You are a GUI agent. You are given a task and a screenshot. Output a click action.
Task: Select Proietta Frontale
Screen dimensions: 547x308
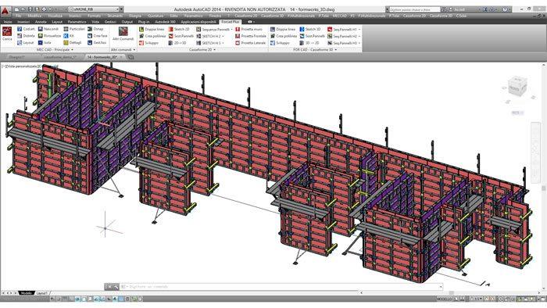click(251, 36)
